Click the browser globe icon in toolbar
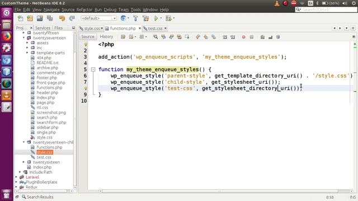 point(123,18)
